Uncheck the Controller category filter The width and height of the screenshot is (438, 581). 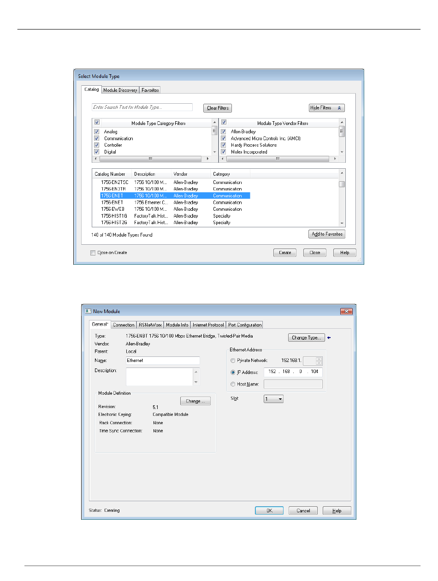pyautogui.click(x=97, y=145)
